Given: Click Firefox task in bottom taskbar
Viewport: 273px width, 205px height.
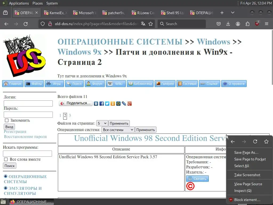Looking at the screenshot, I should [31, 202].
